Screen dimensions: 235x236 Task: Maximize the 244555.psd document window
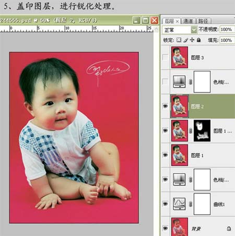(x=145, y=20)
